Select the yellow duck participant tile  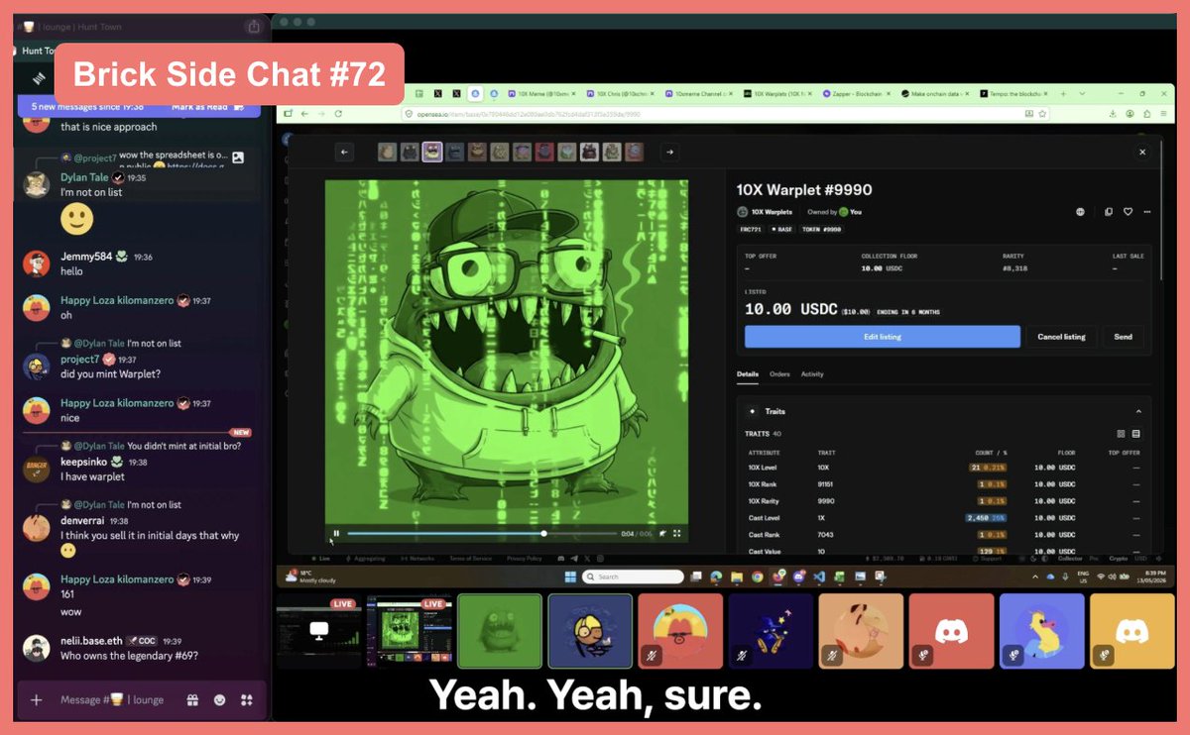1041,631
